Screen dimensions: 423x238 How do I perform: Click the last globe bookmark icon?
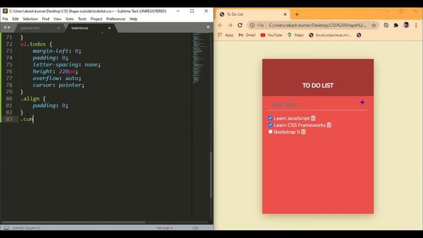click(359, 35)
